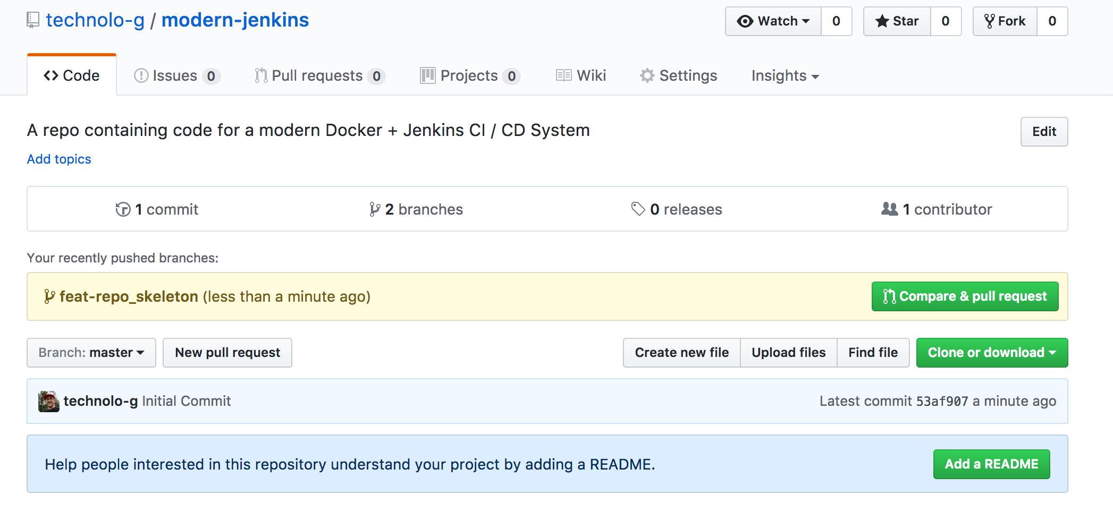Switch to the Issues tab
This screenshot has height=528, width=1113.
click(177, 76)
